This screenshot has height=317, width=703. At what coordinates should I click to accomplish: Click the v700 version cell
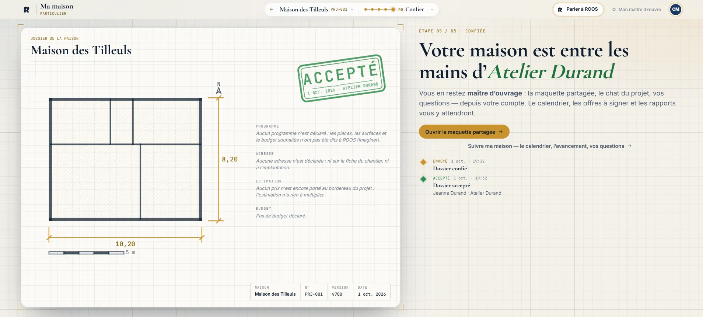coord(340,291)
